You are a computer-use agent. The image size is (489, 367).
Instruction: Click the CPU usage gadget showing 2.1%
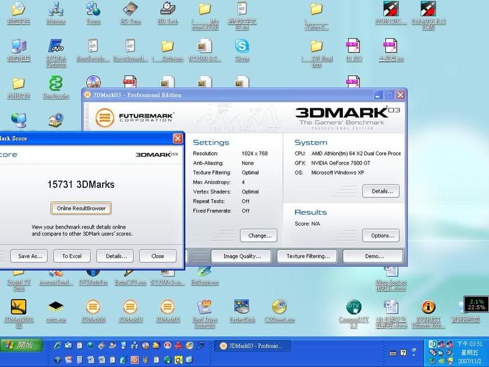click(476, 304)
